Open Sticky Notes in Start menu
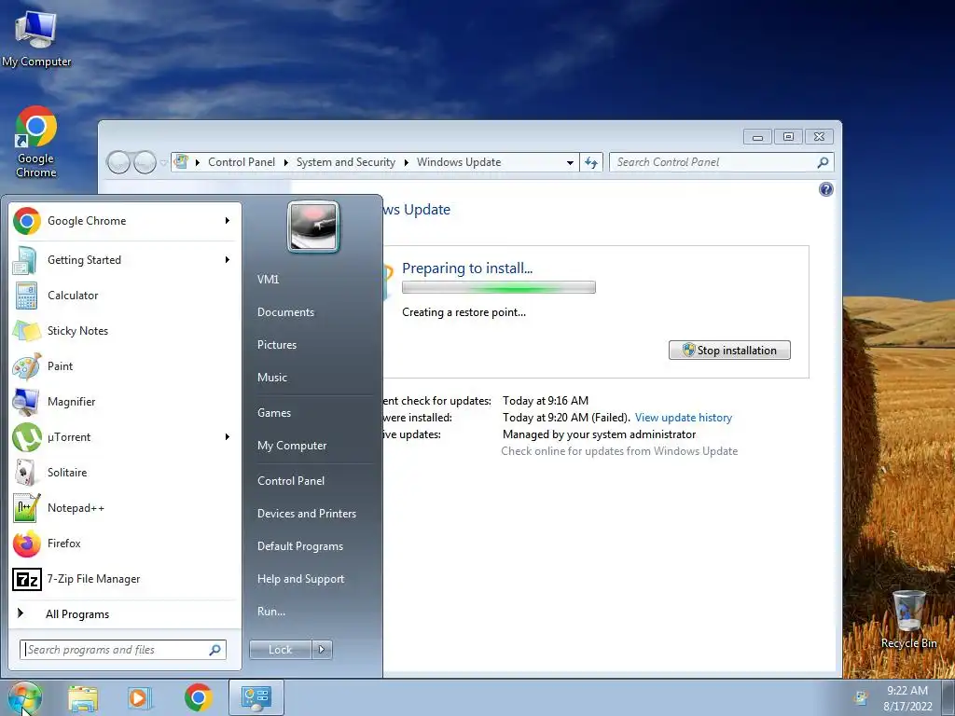The height and width of the screenshot is (716, 955). click(122, 331)
